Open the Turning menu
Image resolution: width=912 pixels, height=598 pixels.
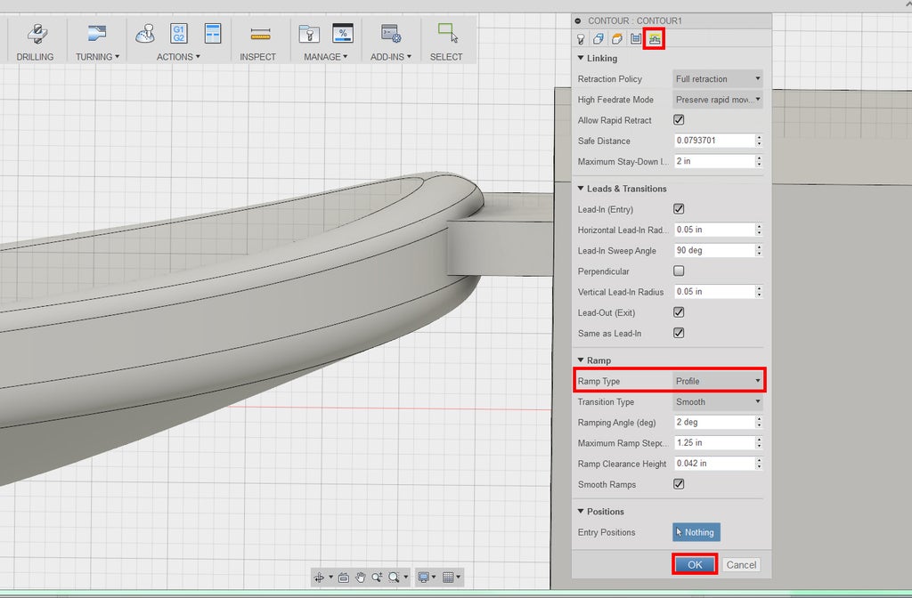click(97, 57)
